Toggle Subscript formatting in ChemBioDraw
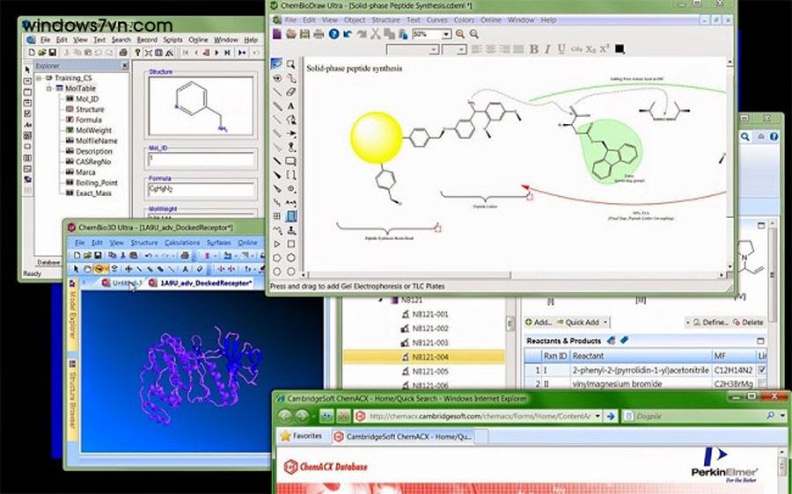The height and width of the screenshot is (494, 792). pos(590,49)
